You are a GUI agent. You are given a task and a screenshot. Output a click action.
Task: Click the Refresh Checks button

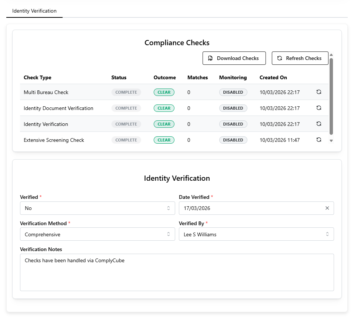pos(300,58)
